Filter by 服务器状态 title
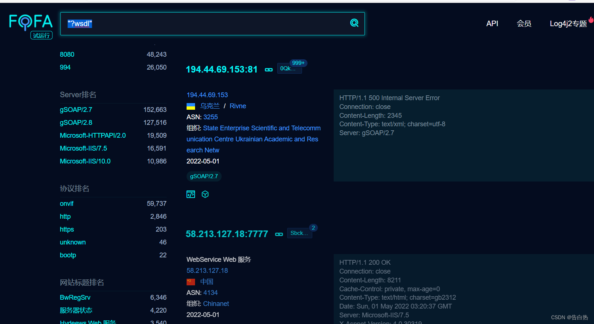594x324 pixels. (x=76, y=310)
